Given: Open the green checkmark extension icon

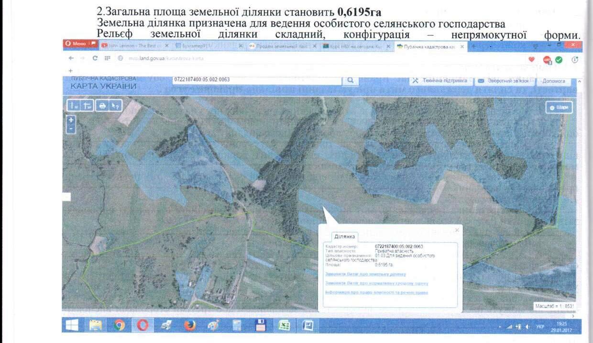Looking at the screenshot, I should (559, 60).
